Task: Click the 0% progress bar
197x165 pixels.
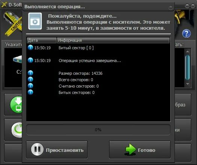Action: click(x=98, y=130)
